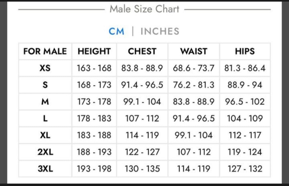Select the 3XL size row label
Viewport: 289px width, 186px height.
point(45,169)
